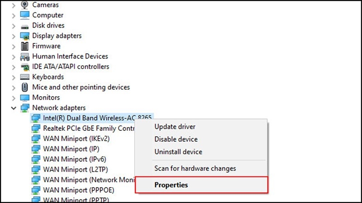This screenshot has height=203, width=362.
Task: Click the Intel Dual Band Wireless adapter icon
Action: (36, 118)
